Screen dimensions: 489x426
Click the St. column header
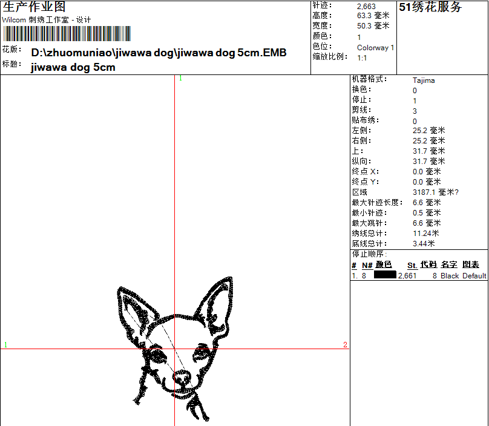pos(412,265)
